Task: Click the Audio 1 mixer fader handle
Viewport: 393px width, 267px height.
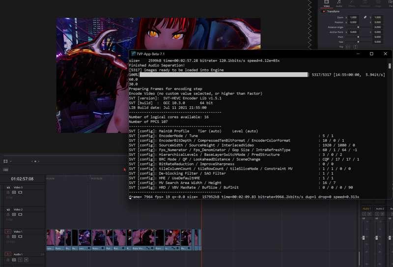Action: pos(364,237)
